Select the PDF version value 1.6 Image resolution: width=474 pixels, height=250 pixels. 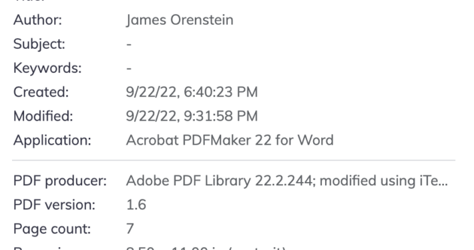(136, 205)
